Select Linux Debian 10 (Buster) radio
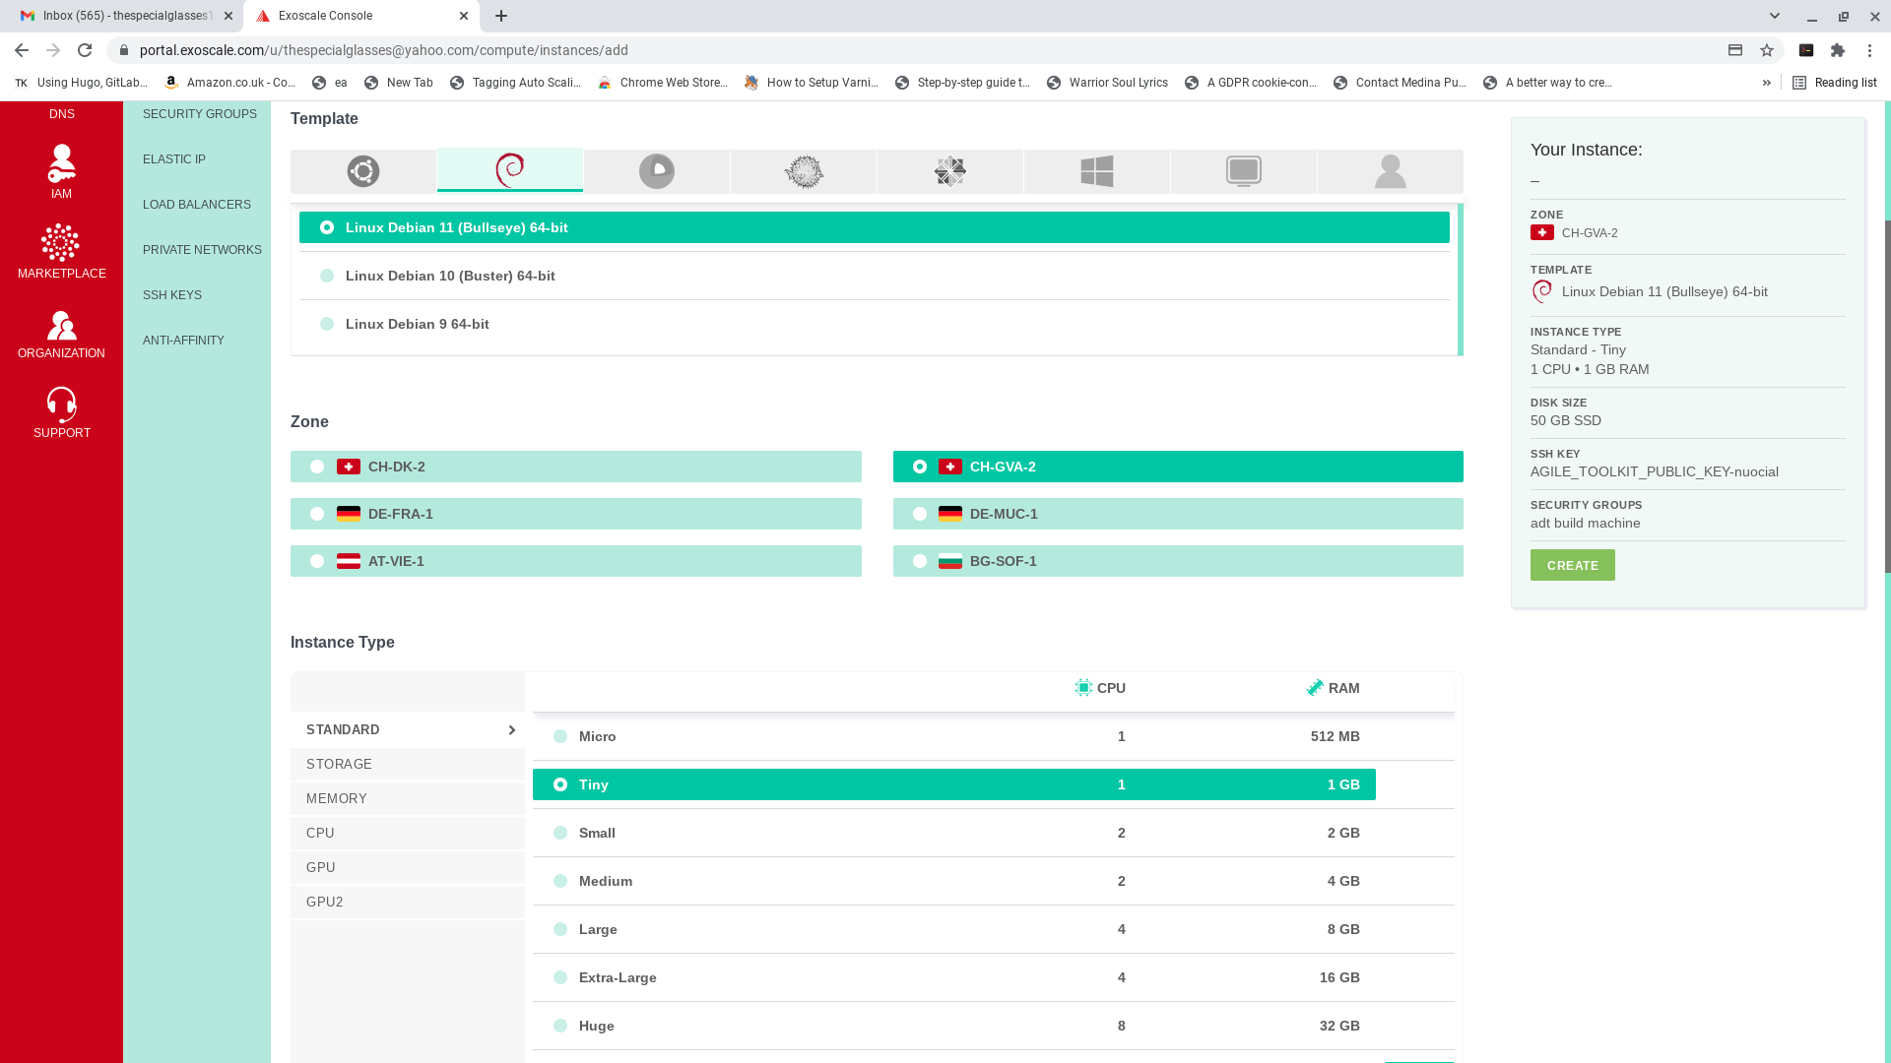Screen dimensions: 1891x1063 [327, 276]
